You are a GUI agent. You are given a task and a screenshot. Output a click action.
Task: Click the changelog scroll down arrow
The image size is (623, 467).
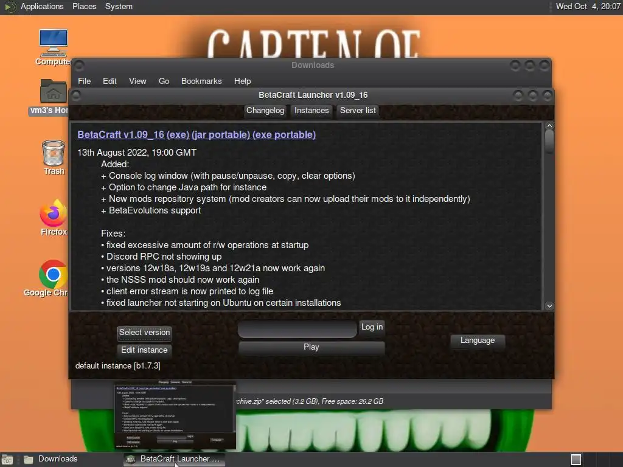(x=549, y=306)
